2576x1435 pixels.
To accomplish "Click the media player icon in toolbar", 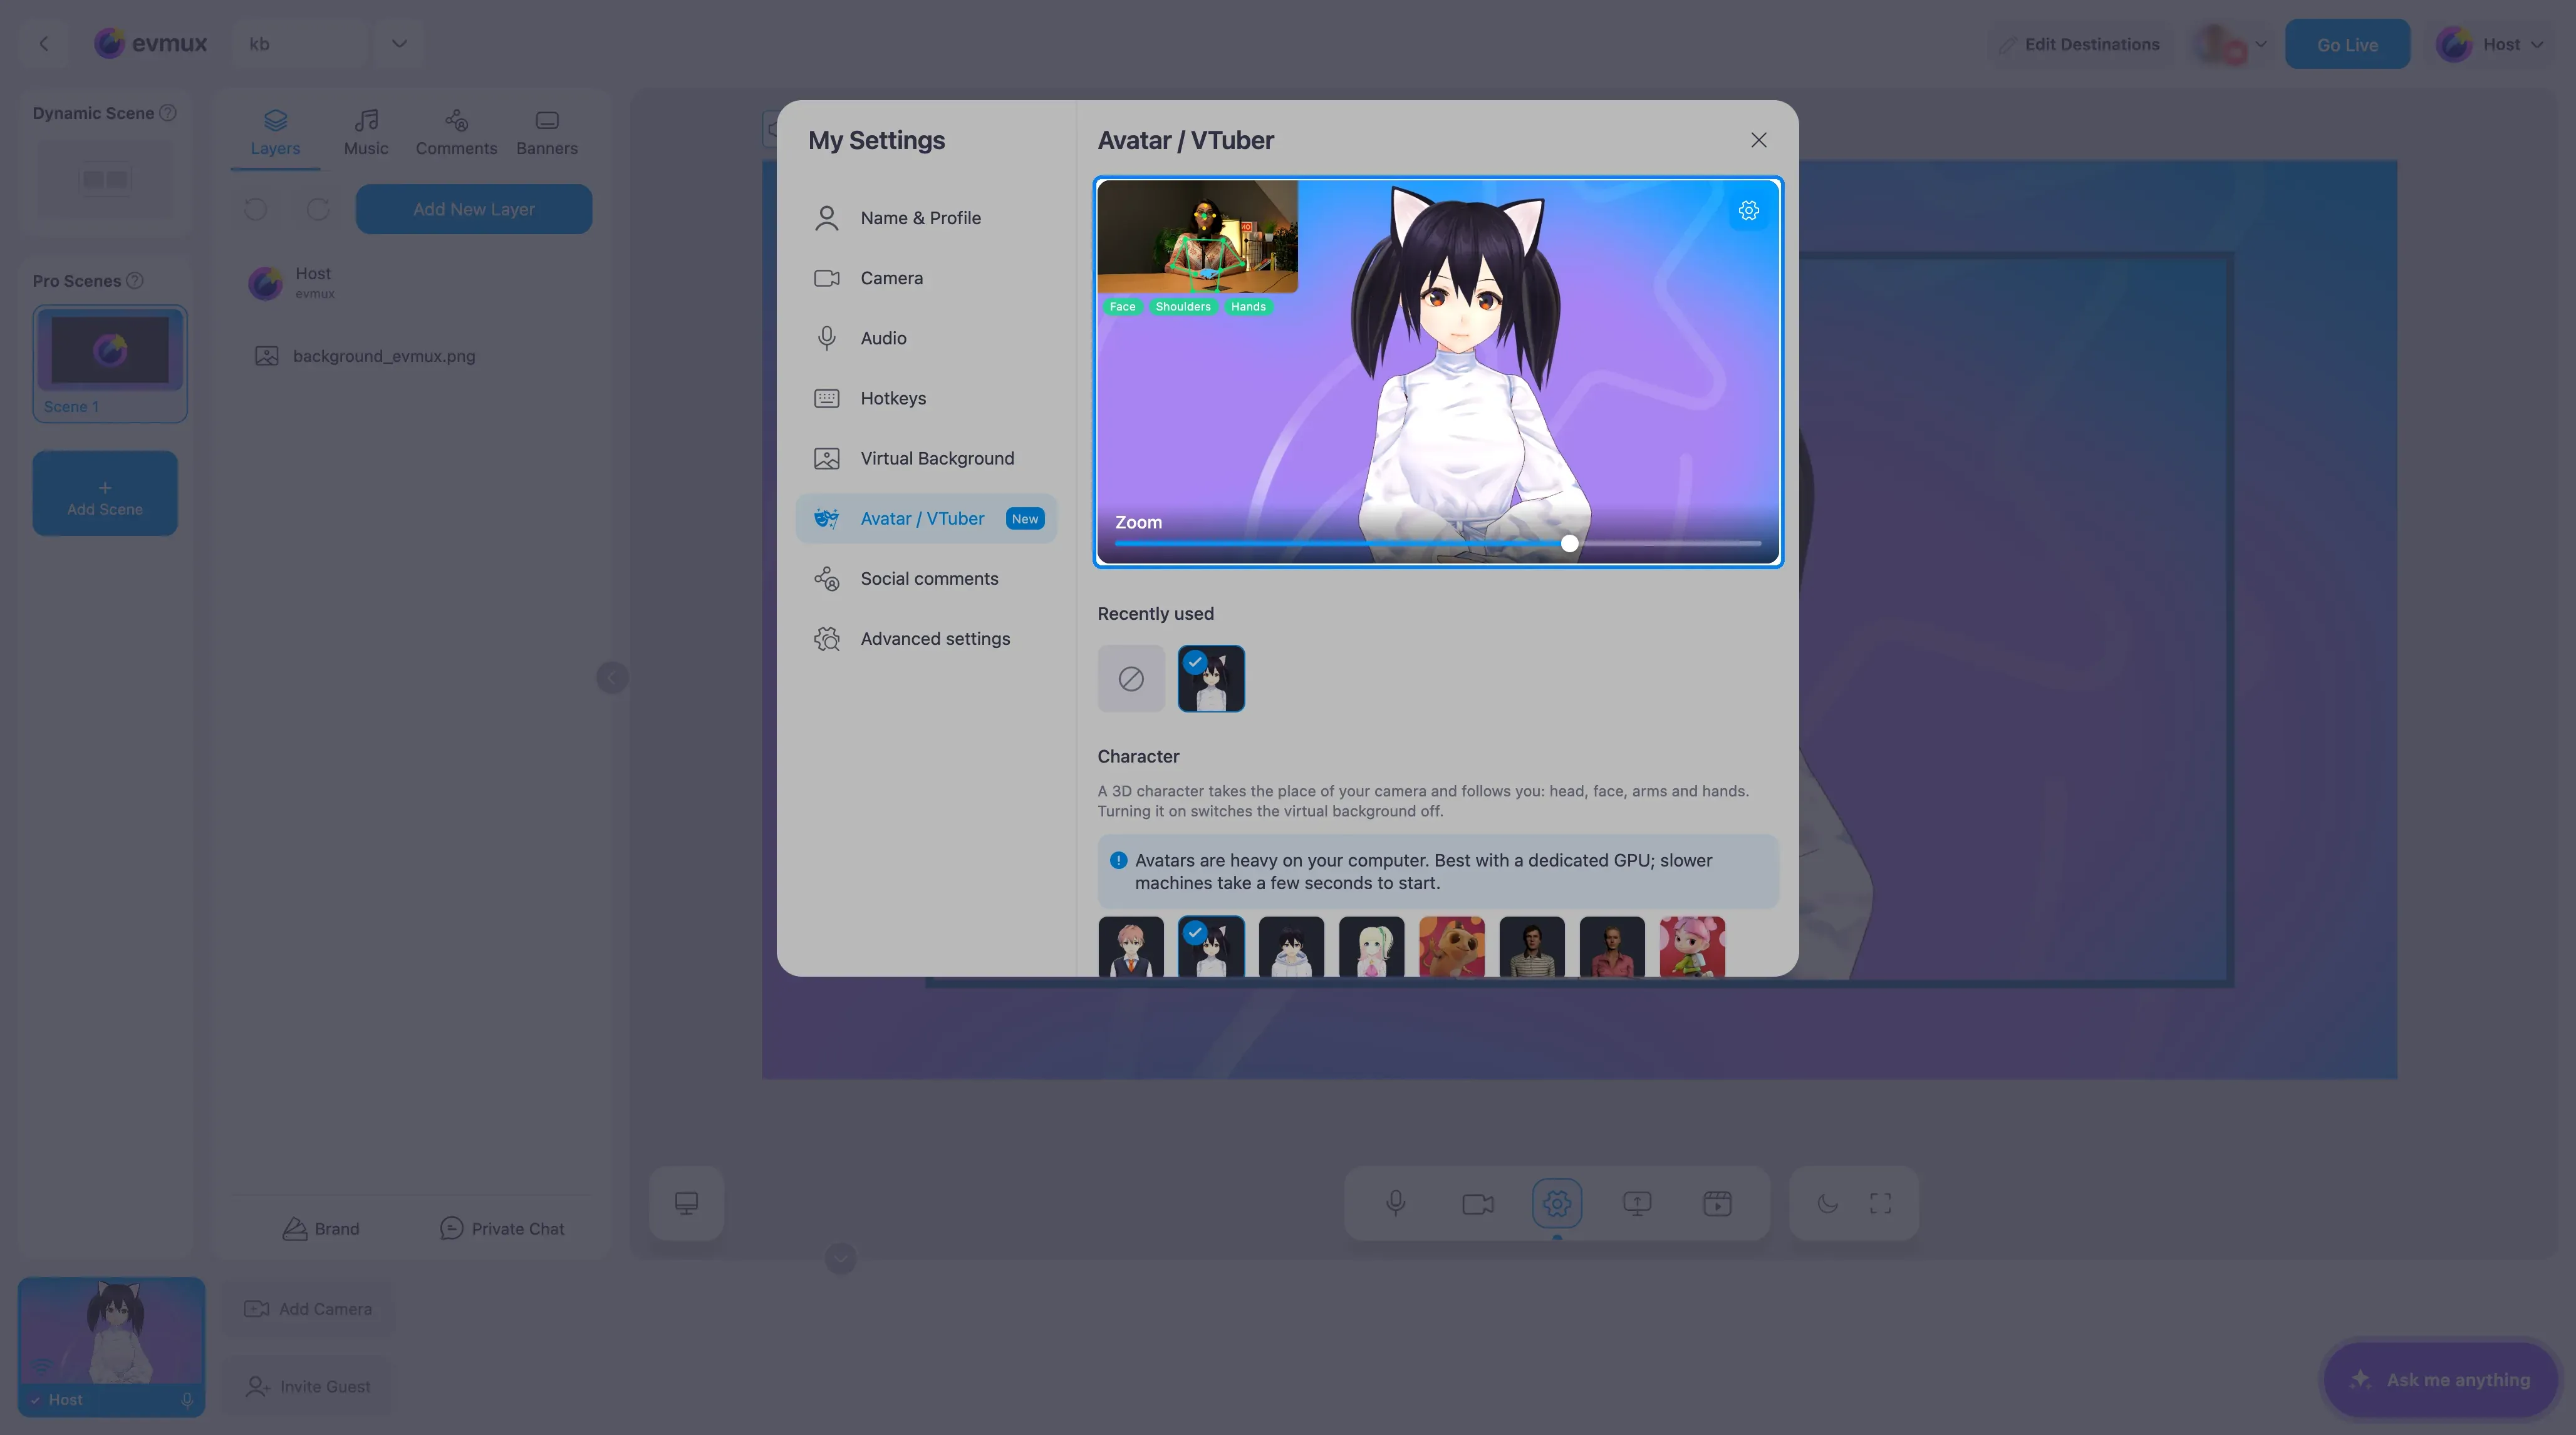I will pos(1717,1203).
